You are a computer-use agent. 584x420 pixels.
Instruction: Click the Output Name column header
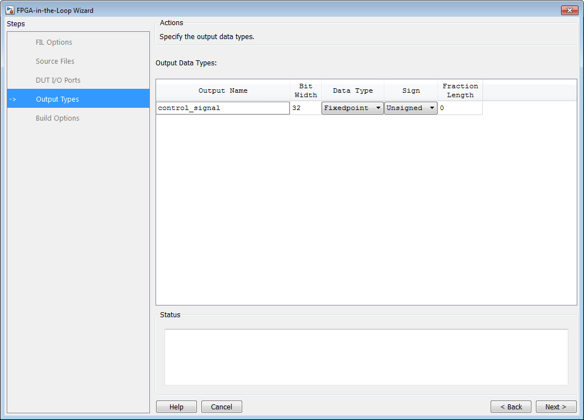click(223, 90)
